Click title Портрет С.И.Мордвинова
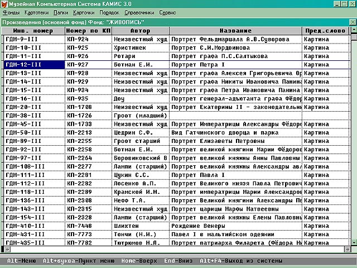This screenshot has width=357, height=268. click(211, 48)
